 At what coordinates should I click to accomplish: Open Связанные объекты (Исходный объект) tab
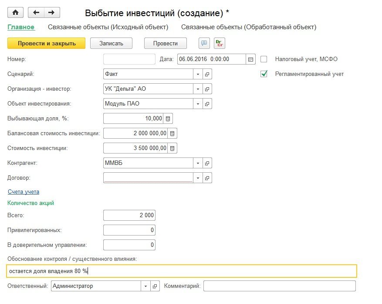click(108, 27)
